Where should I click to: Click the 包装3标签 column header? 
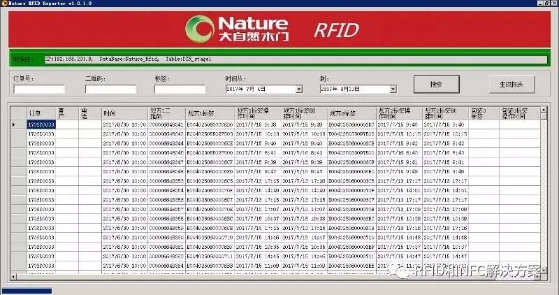(484, 113)
